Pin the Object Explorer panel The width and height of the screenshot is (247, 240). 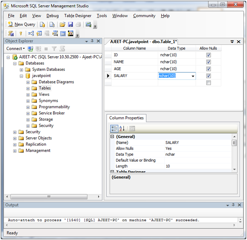coord(92,41)
